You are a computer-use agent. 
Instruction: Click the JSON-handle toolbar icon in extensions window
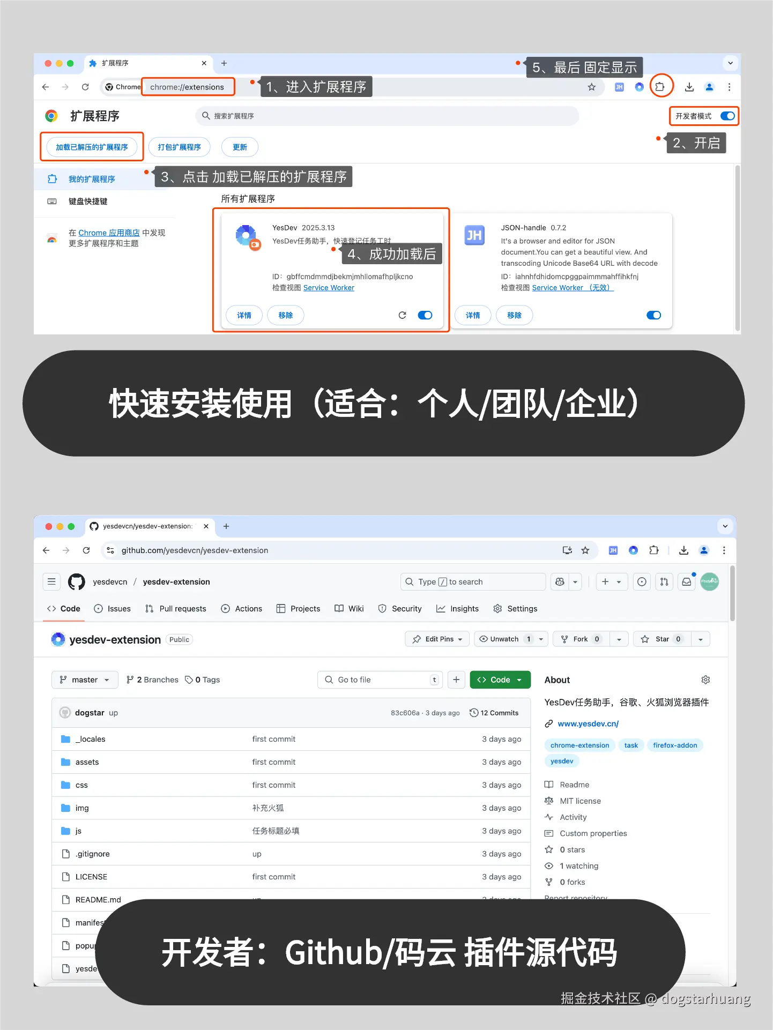coord(619,87)
